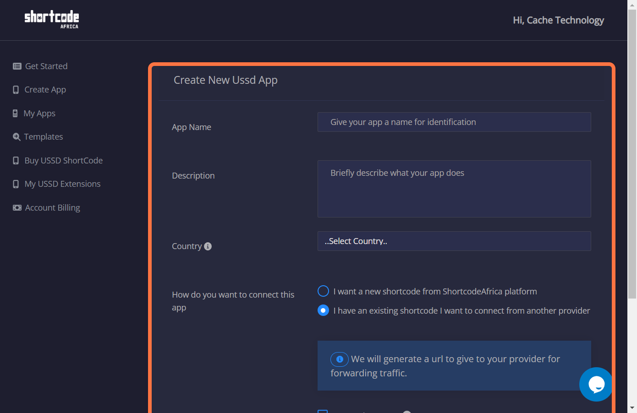This screenshot has height=413, width=637.
Task: Click the Get Started list icon
Action: click(17, 66)
